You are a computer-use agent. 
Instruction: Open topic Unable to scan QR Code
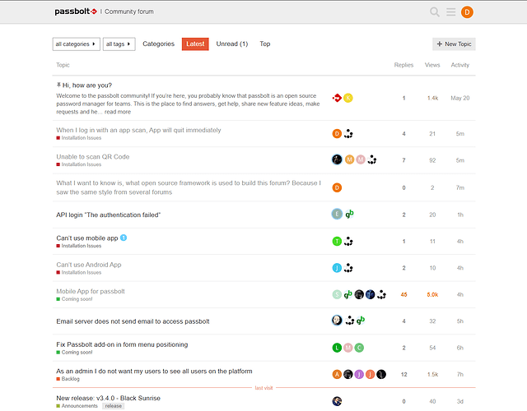pos(93,157)
